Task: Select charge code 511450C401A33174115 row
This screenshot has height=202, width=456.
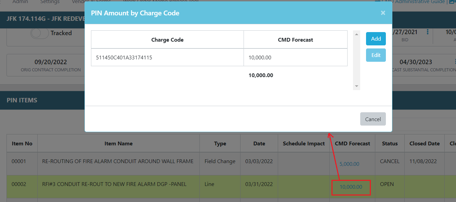Action: point(167,58)
